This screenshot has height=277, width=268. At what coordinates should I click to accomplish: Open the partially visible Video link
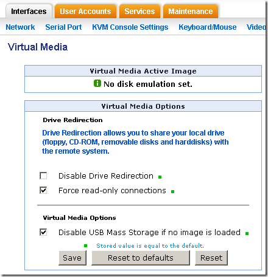pos(256,27)
